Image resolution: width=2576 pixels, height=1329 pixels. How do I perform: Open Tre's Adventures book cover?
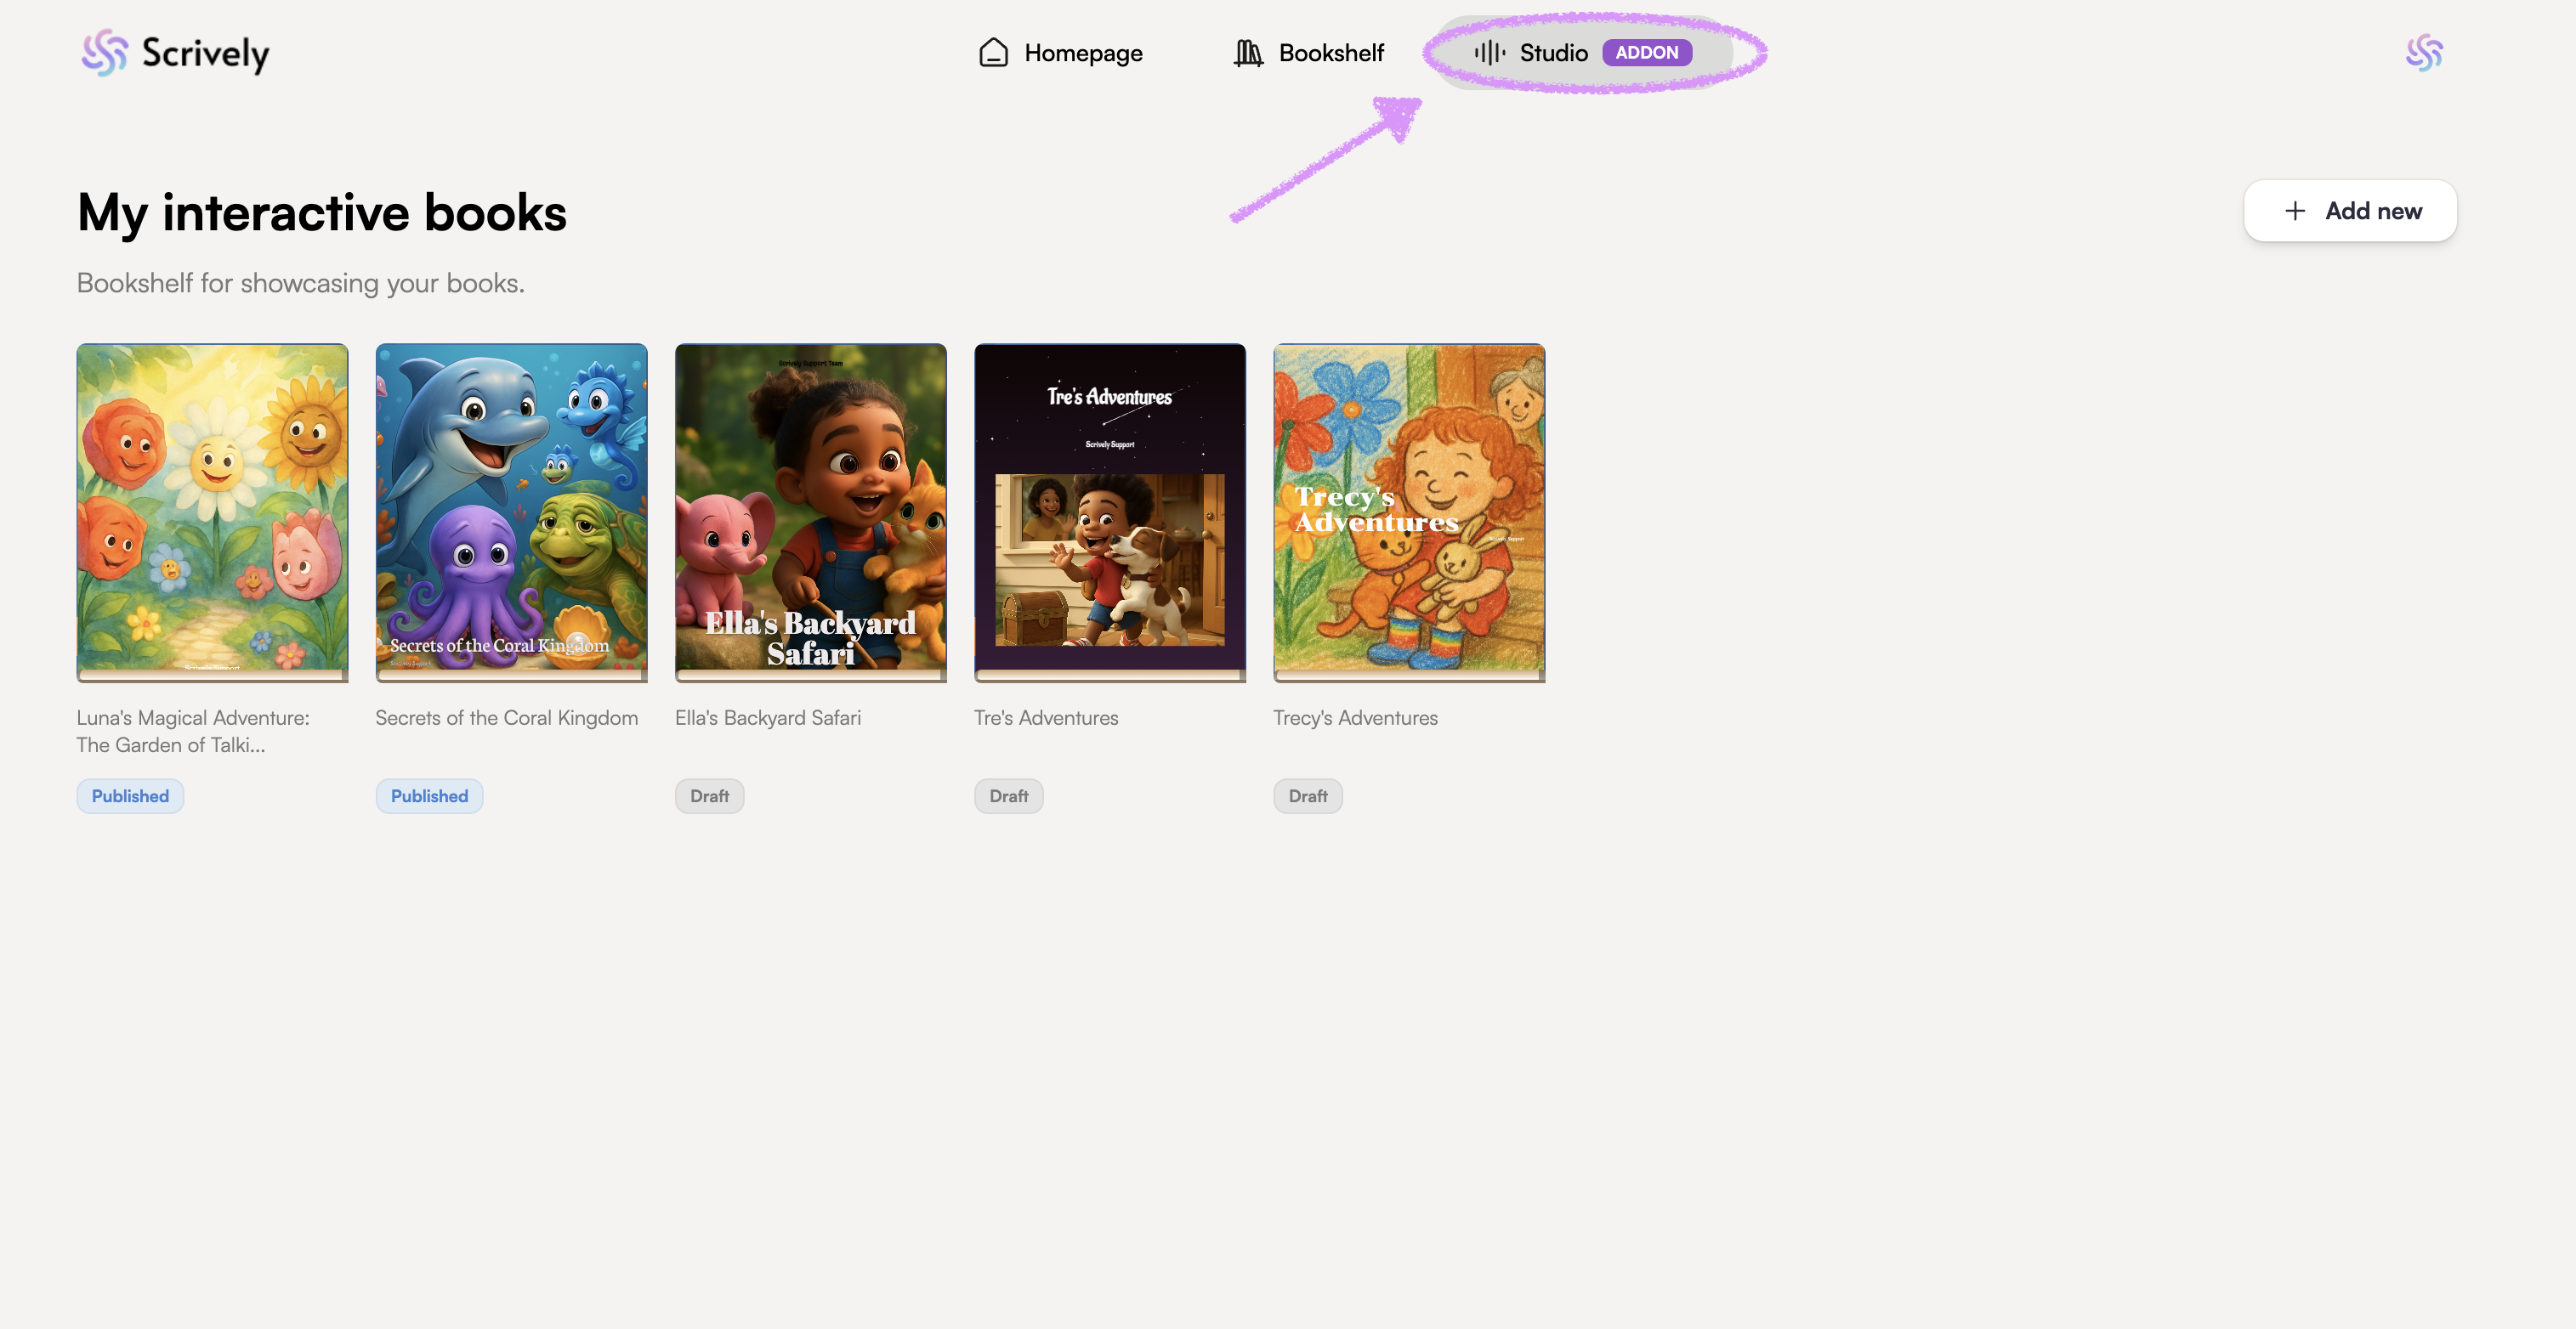pos(1109,510)
